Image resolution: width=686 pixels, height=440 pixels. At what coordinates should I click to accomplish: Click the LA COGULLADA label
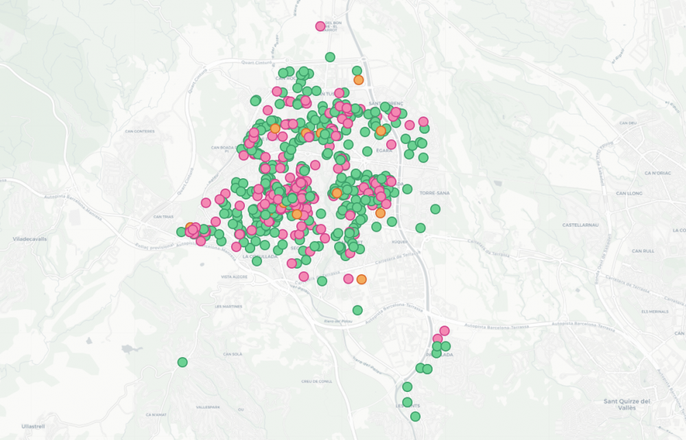[x=260, y=256]
